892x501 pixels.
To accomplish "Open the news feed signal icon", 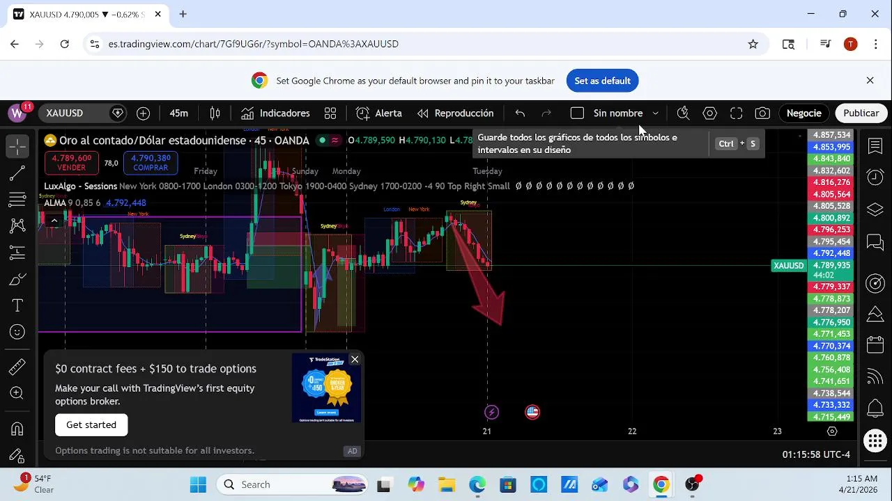I will click(x=875, y=376).
